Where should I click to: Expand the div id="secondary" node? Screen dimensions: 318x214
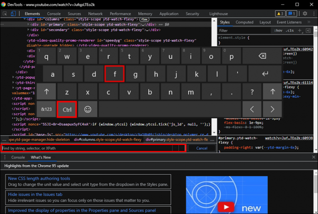[x=29, y=30]
